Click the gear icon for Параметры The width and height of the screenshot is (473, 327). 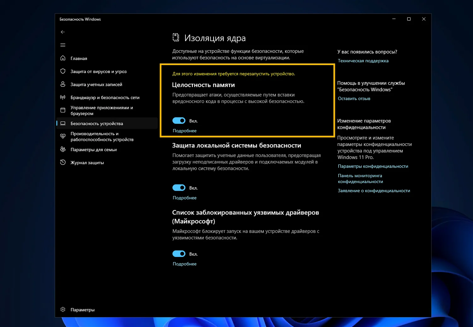coord(63,309)
